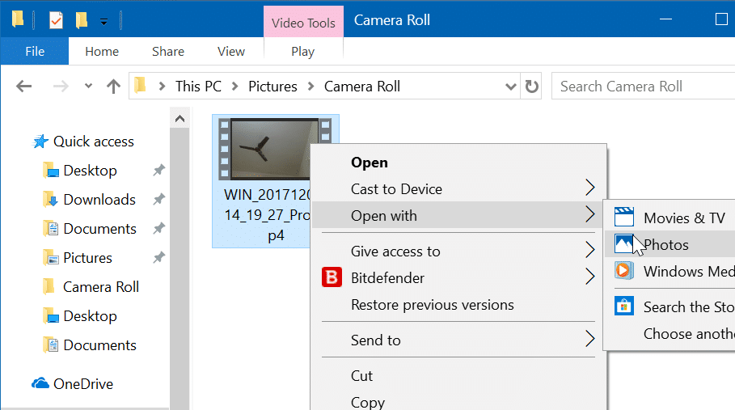Click Pictures in the address breadcrumb
The width and height of the screenshot is (735, 410).
coord(272,87)
